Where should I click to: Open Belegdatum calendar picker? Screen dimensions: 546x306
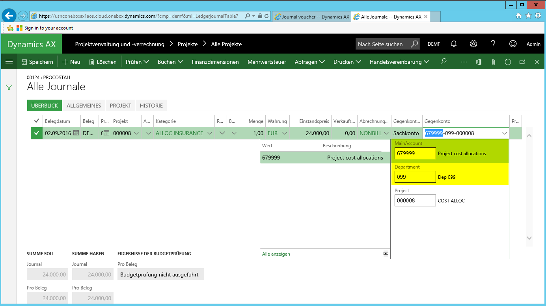(x=76, y=133)
